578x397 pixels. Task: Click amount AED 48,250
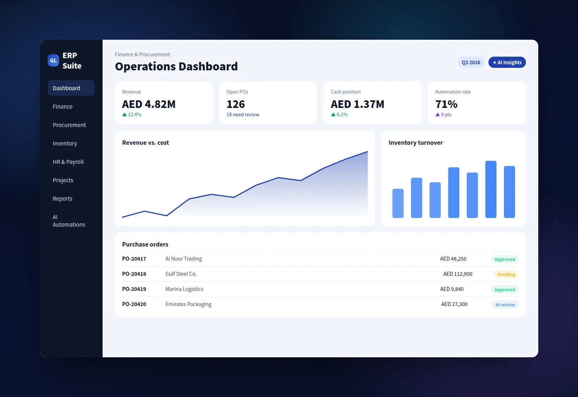[x=453, y=259]
